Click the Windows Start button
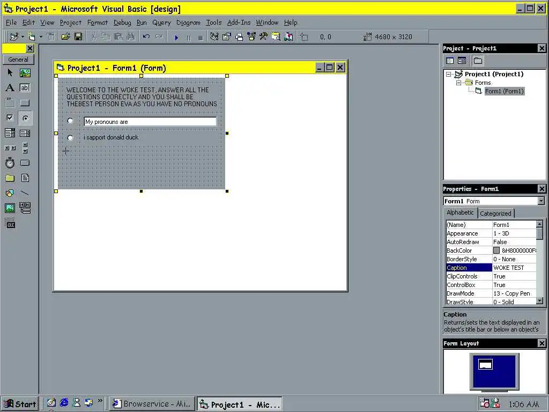 (x=20, y=404)
